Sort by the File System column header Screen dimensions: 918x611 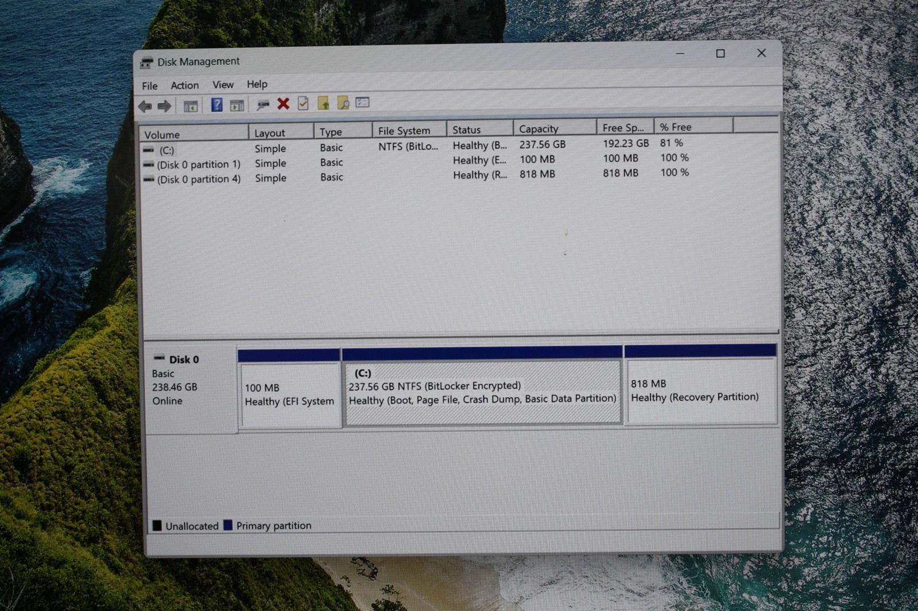409,130
